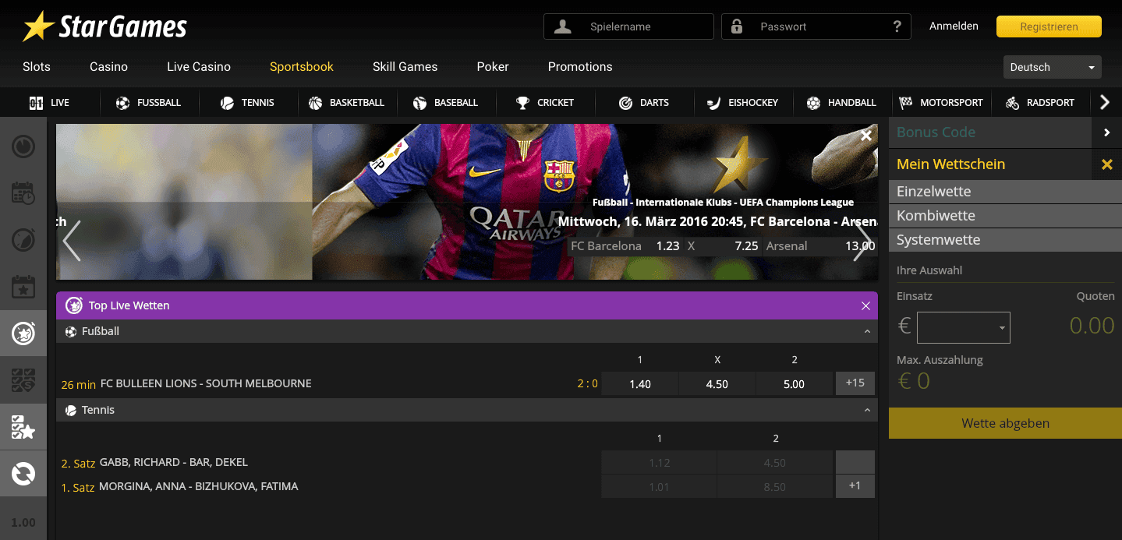Select the BASKETBALL category
The height and width of the screenshot is (540, 1122).
[x=346, y=103]
